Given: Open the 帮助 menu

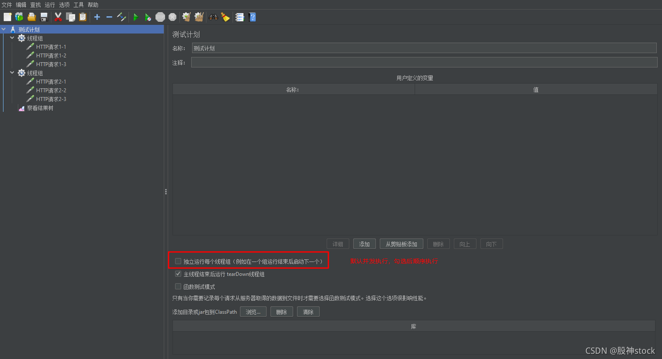Looking at the screenshot, I should (x=93, y=5).
